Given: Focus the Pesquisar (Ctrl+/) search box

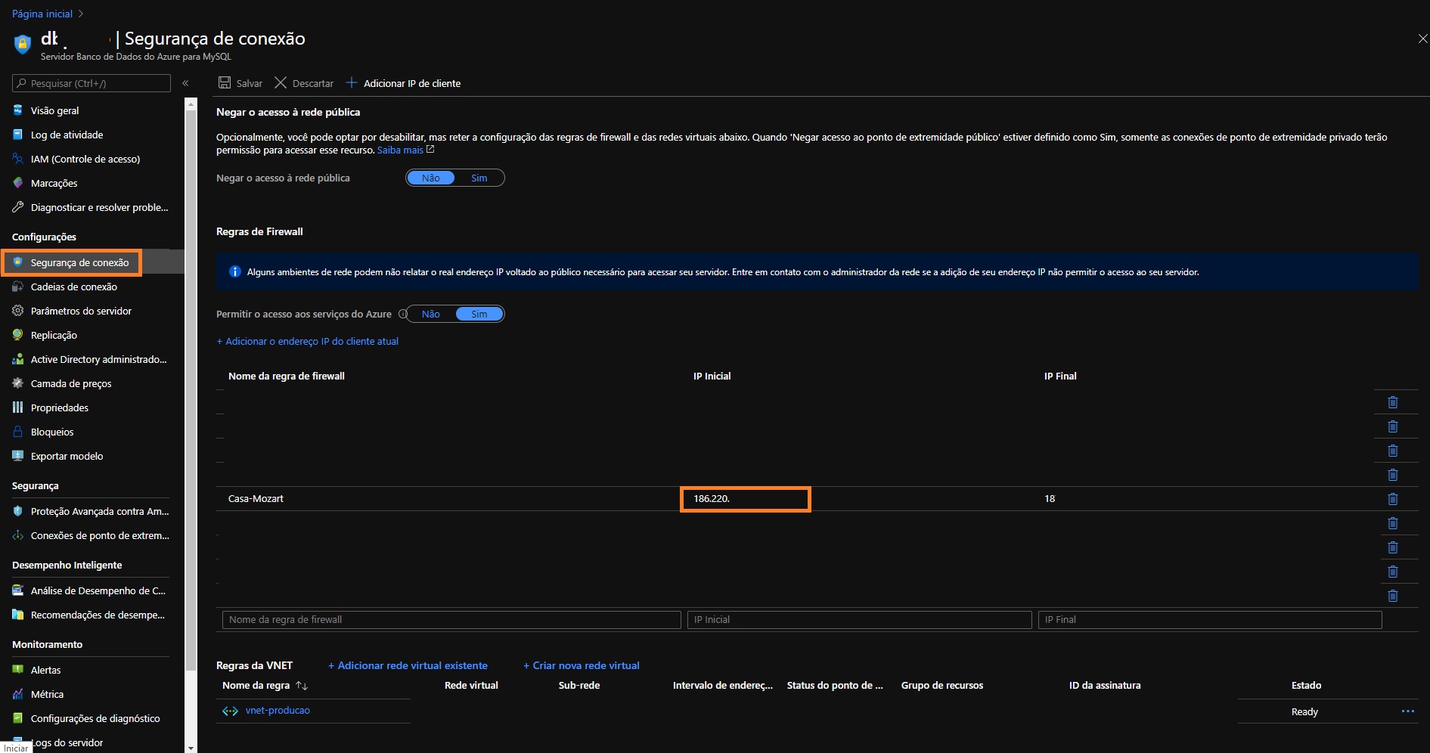Looking at the screenshot, I should [92, 83].
